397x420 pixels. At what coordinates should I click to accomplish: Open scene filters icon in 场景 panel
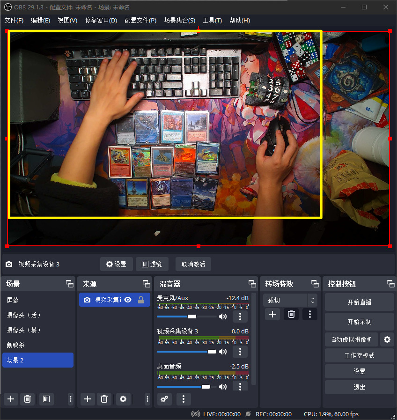tap(46, 399)
